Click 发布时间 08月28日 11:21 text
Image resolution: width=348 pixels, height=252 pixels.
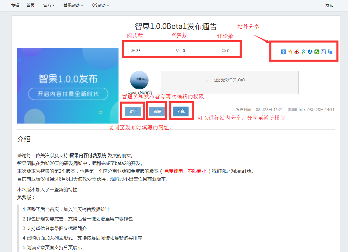(x=260, y=110)
